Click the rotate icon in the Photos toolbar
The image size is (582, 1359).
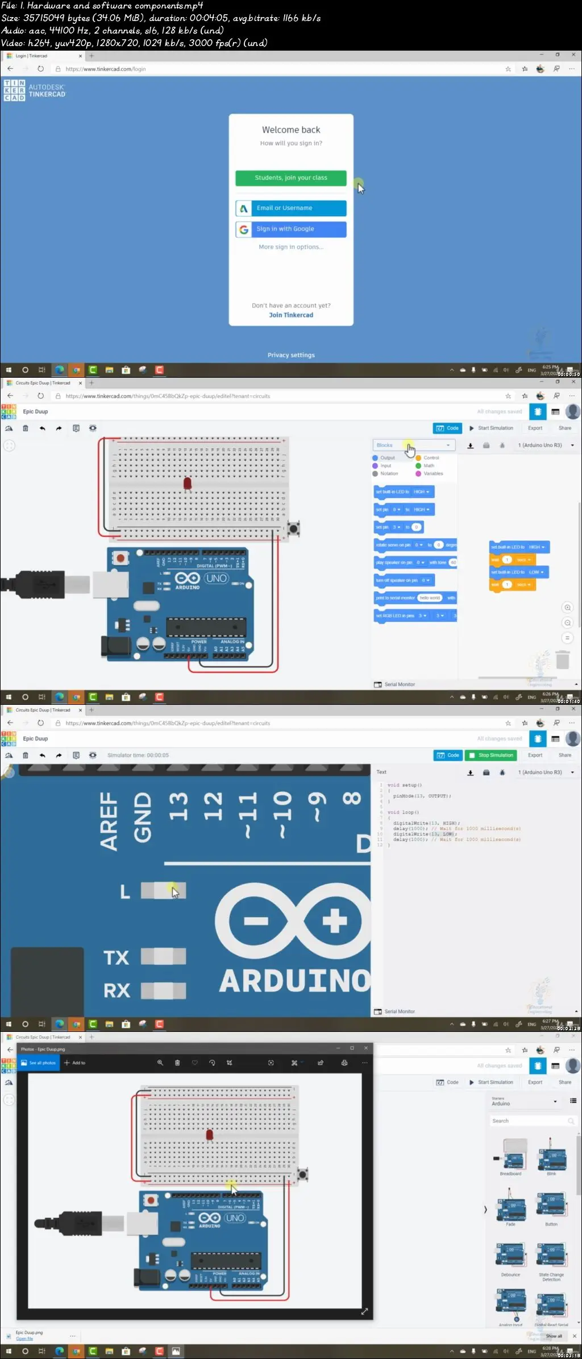(x=212, y=1063)
